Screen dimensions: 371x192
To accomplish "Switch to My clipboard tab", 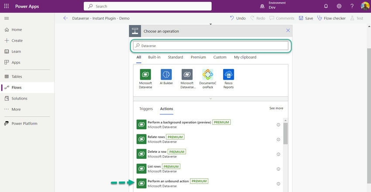I will click(x=245, y=57).
